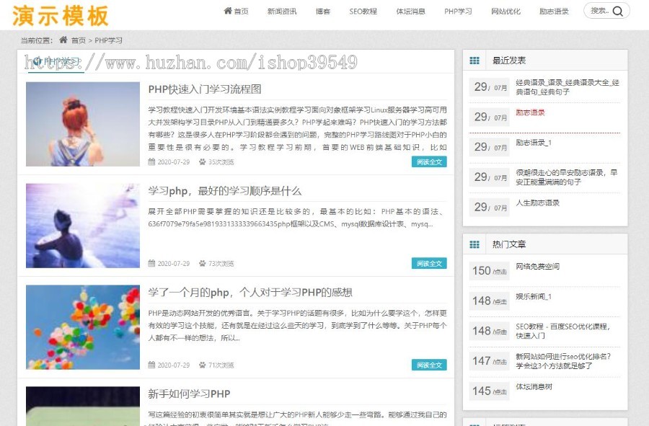This screenshot has width=649, height=426.
Task: Open the 网站优化 nav item
Action: point(505,11)
